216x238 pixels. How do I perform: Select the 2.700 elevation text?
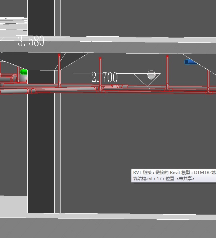click(x=104, y=77)
